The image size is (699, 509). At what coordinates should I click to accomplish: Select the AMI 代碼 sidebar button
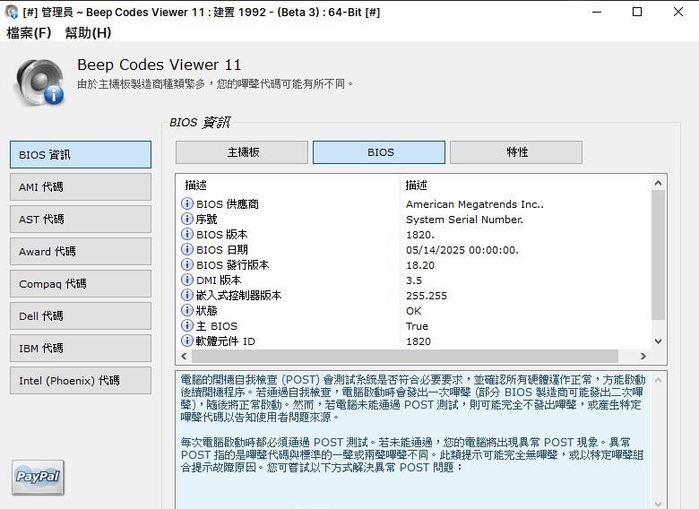pyautogui.click(x=81, y=187)
